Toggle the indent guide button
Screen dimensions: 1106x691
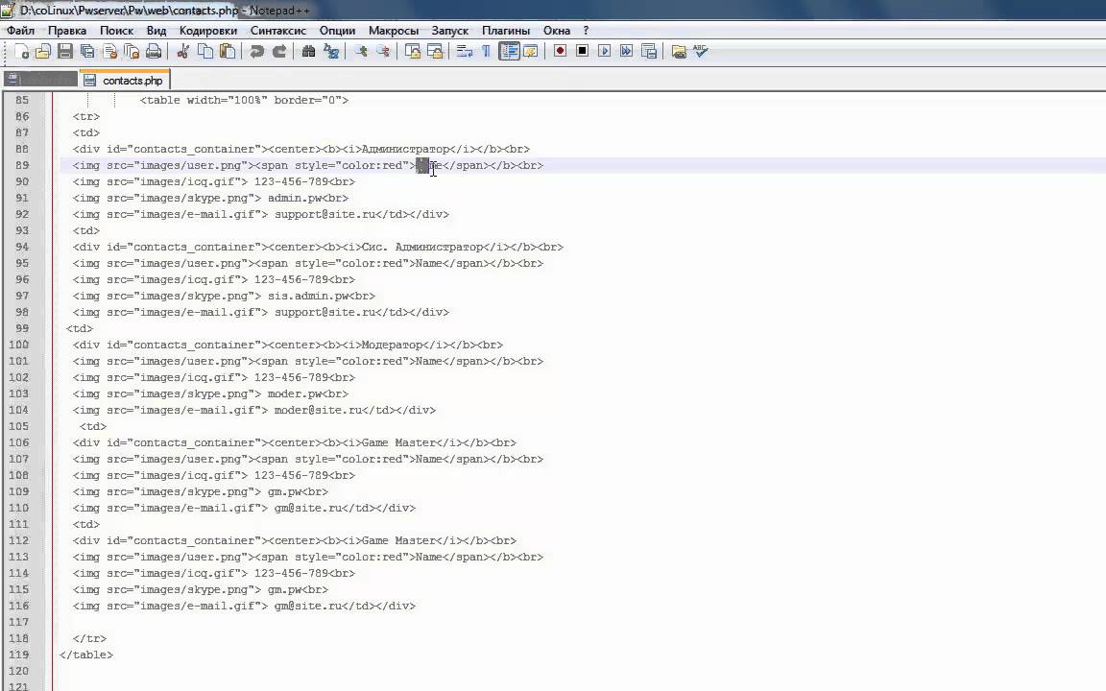(509, 52)
